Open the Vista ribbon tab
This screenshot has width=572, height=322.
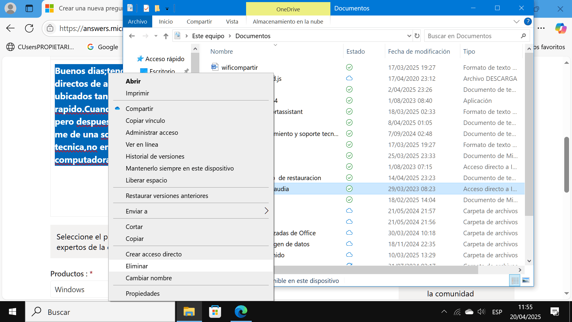coord(232,21)
